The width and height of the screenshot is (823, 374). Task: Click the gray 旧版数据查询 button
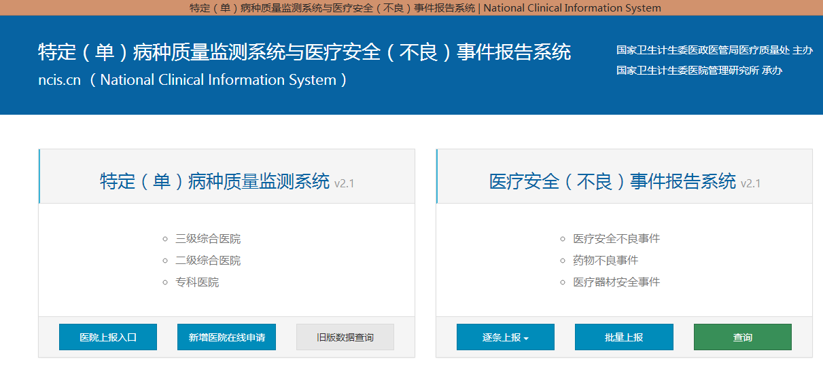tap(345, 337)
